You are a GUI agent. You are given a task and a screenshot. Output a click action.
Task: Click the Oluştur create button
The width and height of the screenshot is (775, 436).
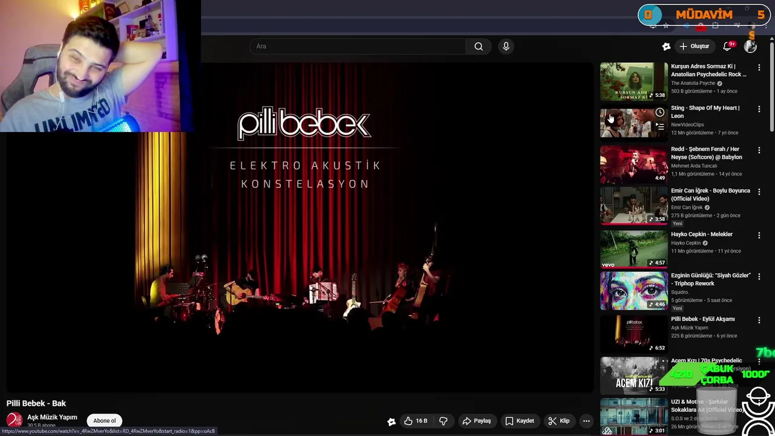tap(694, 46)
